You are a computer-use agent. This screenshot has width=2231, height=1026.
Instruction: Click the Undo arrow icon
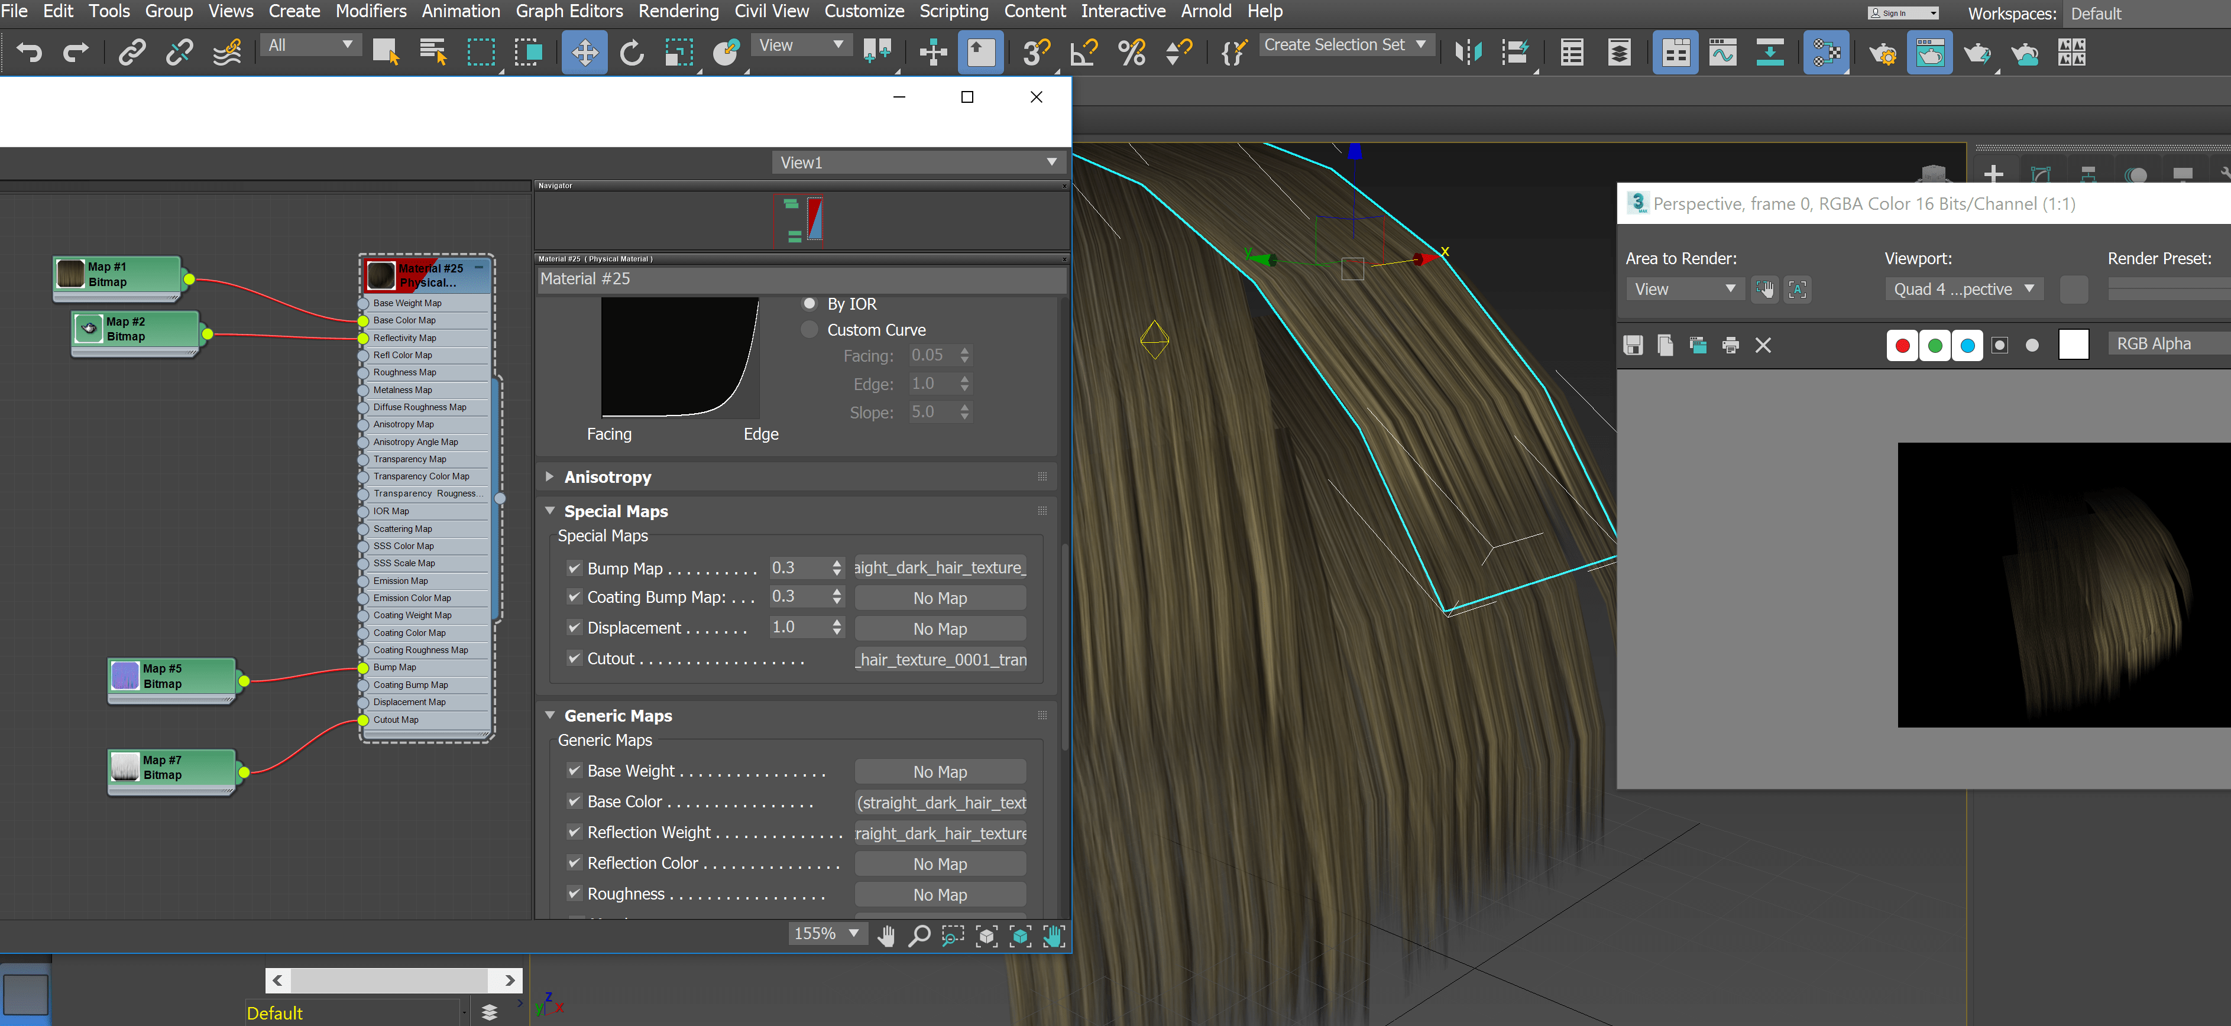coord(30,53)
